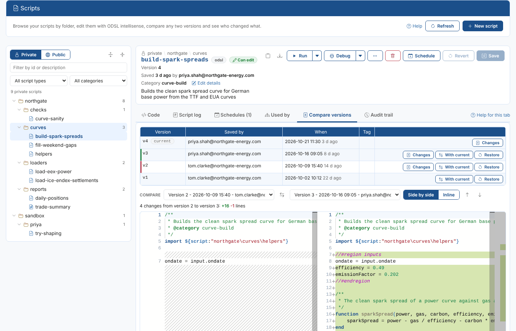Click the Revert button
Screen dimensions: 516x331
pos(459,56)
